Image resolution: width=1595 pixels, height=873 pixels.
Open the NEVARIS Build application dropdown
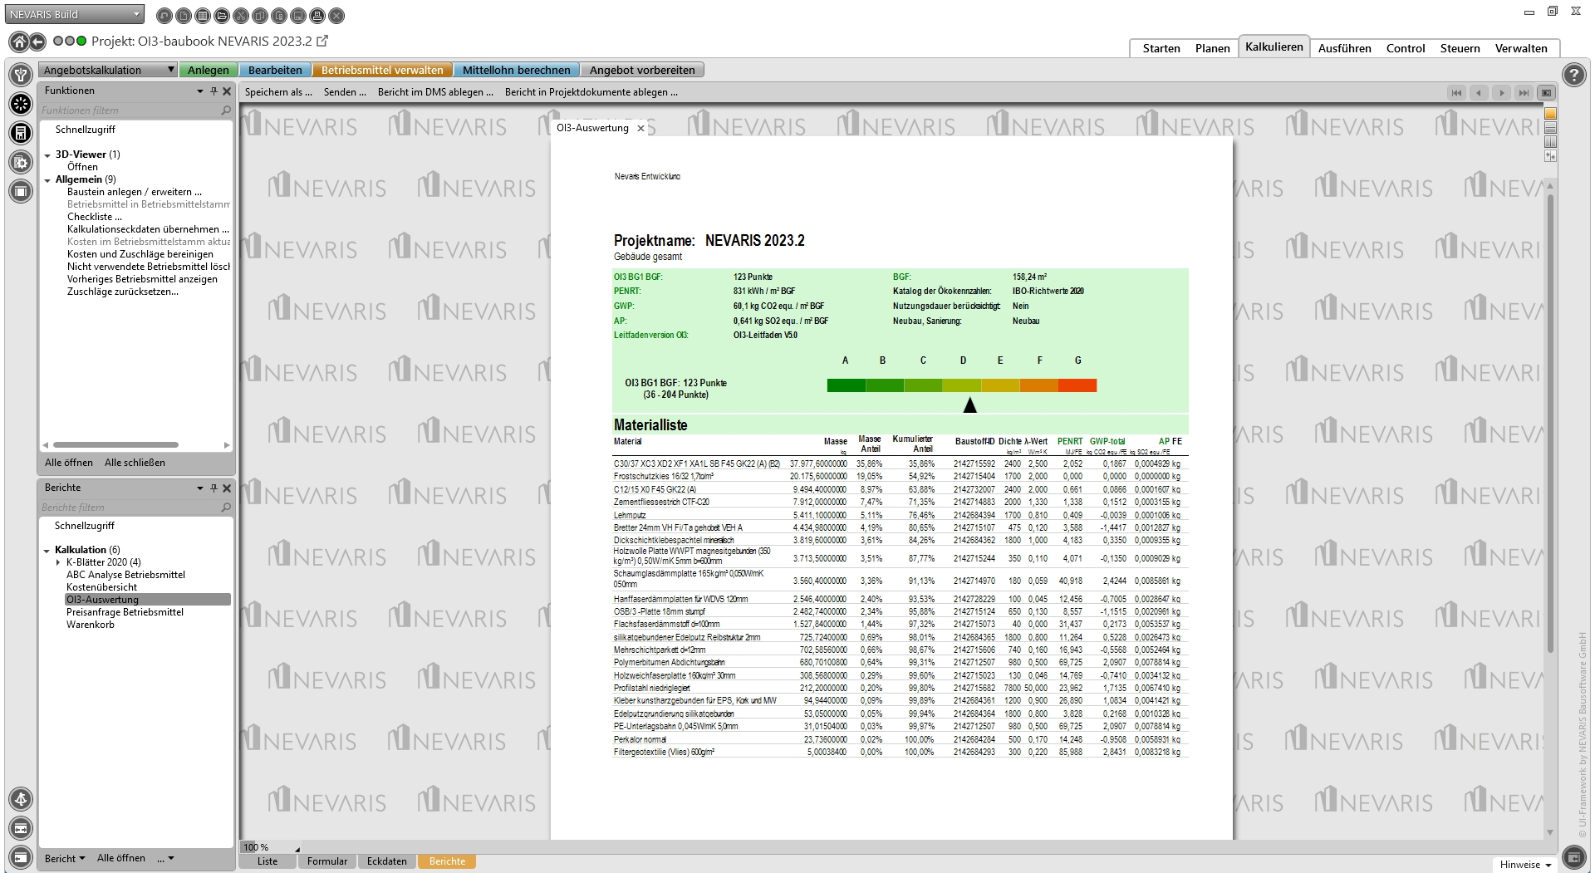coord(75,14)
